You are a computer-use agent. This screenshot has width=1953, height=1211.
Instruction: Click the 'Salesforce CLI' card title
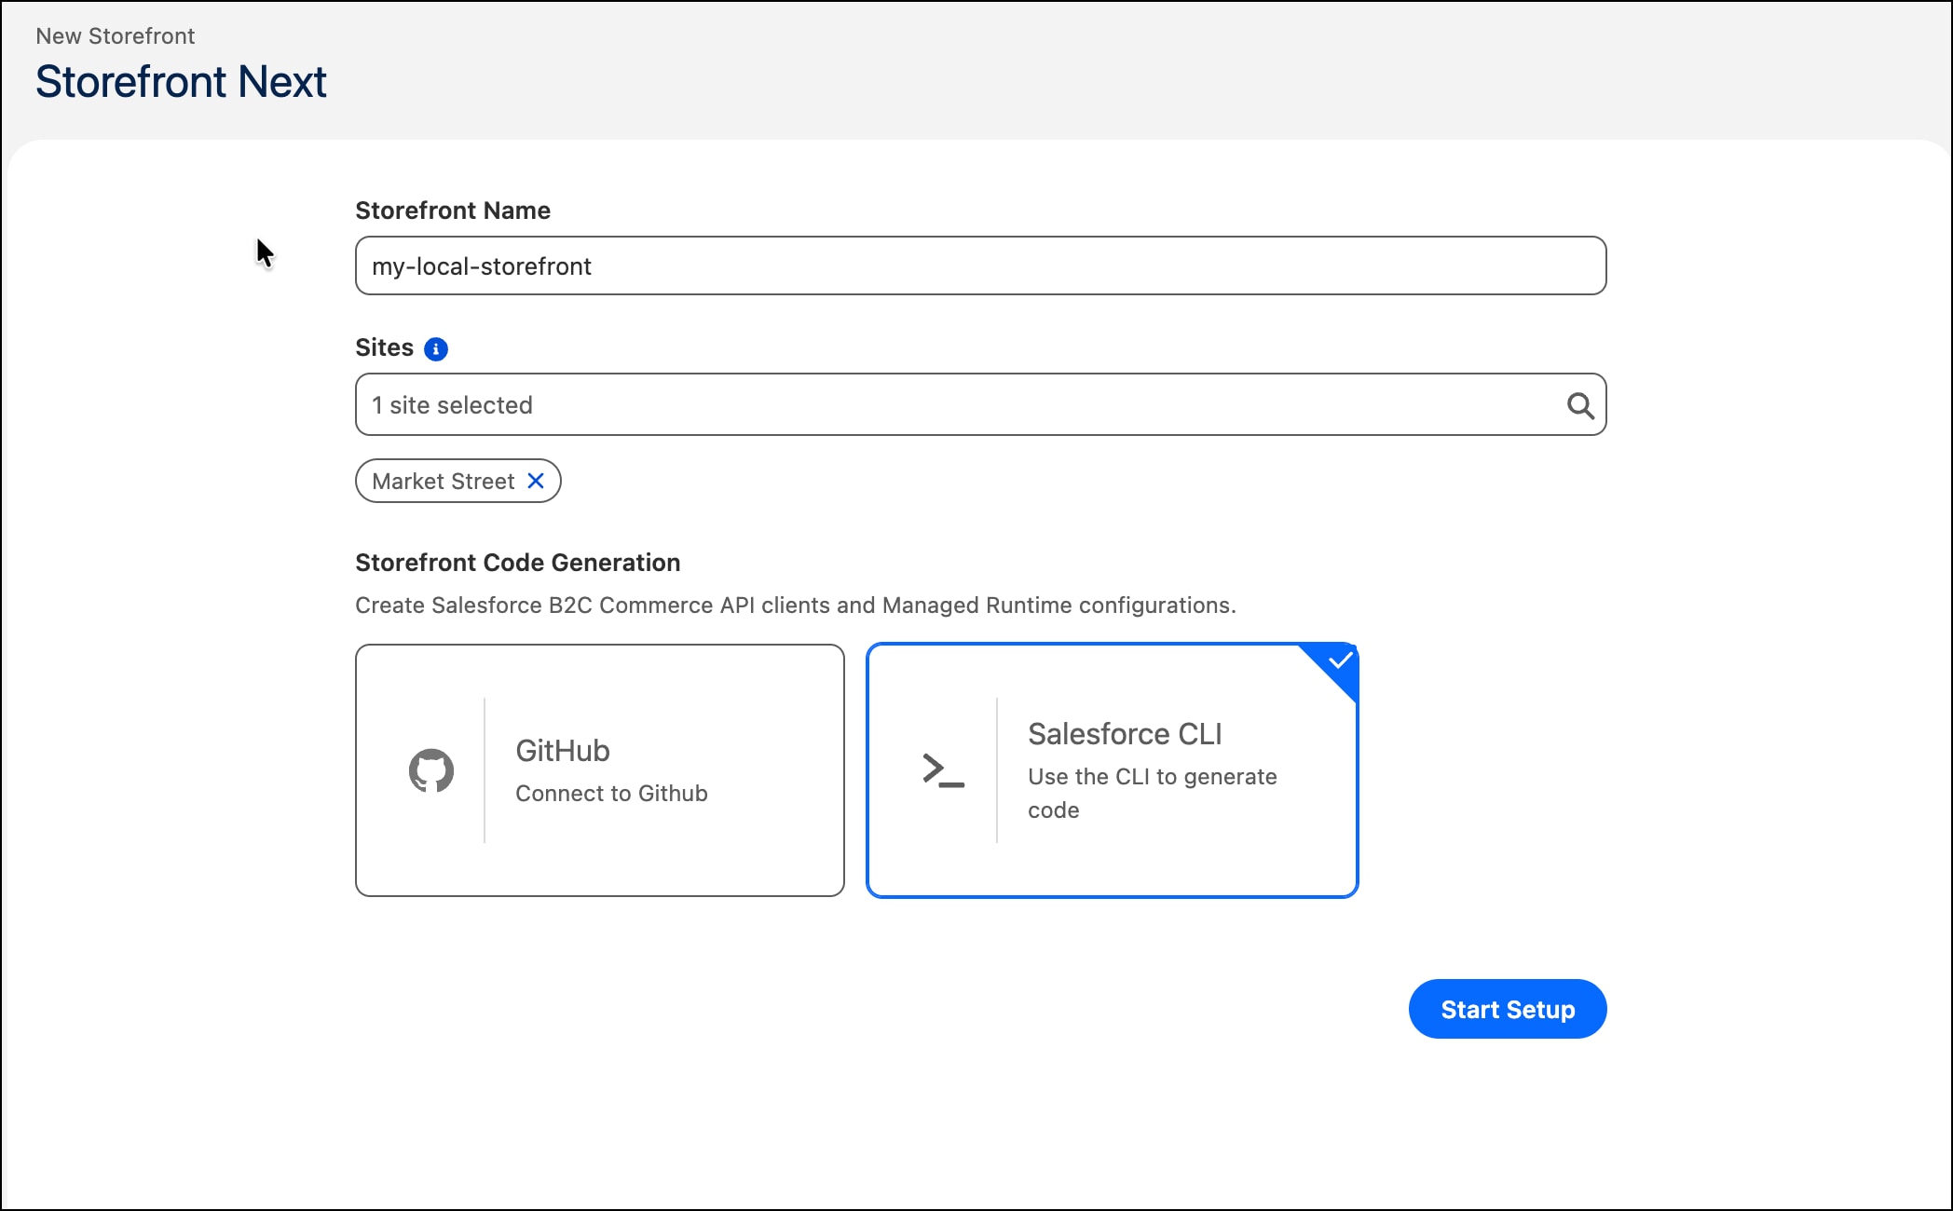point(1125,734)
